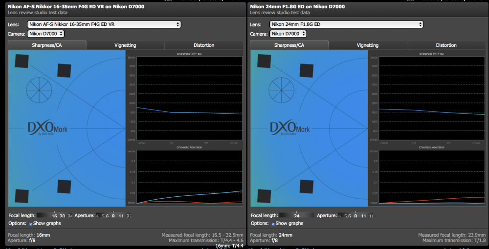489x249 pixels.
Task: Click the DXOMark test chart image in 24mm F1.8G panel
Action: point(309,128)
